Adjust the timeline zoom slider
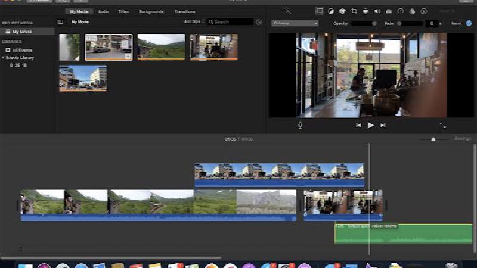 point(433,139)
